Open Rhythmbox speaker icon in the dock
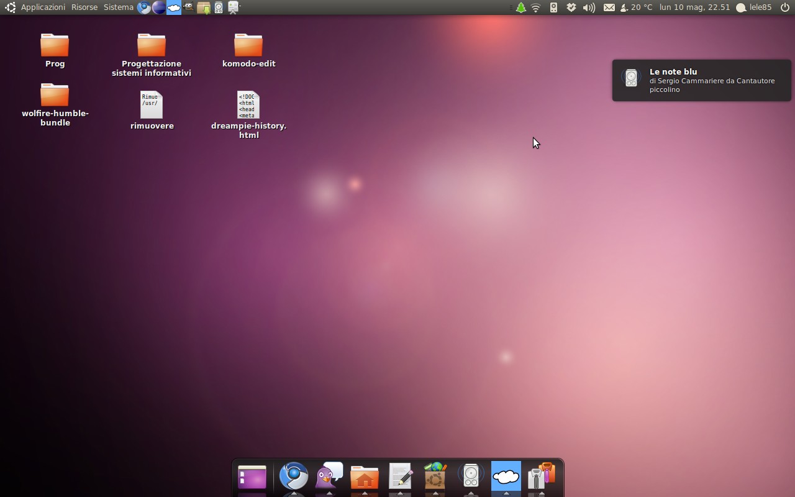This screenshot has width=795, height=497. (471, 476)
